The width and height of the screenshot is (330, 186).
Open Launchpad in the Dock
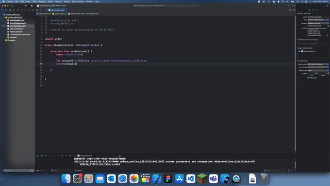89,179
